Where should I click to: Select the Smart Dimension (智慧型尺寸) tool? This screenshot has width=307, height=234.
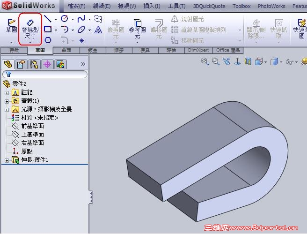(x=30, y=29)
